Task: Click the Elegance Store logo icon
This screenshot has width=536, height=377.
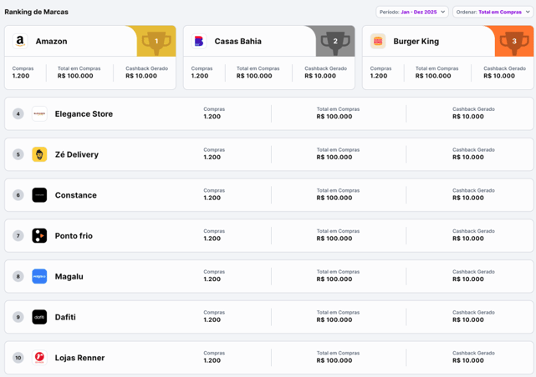Action: pos(39,113)
